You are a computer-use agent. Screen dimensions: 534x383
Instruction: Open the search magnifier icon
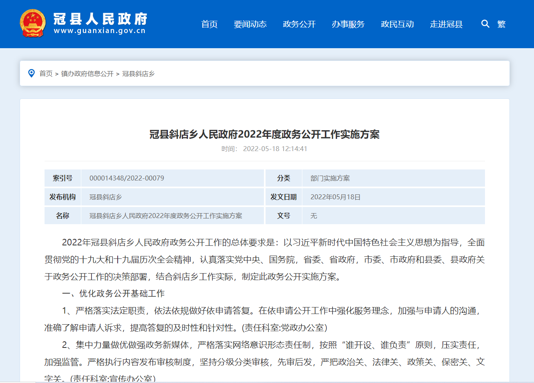tap(485, 24)
